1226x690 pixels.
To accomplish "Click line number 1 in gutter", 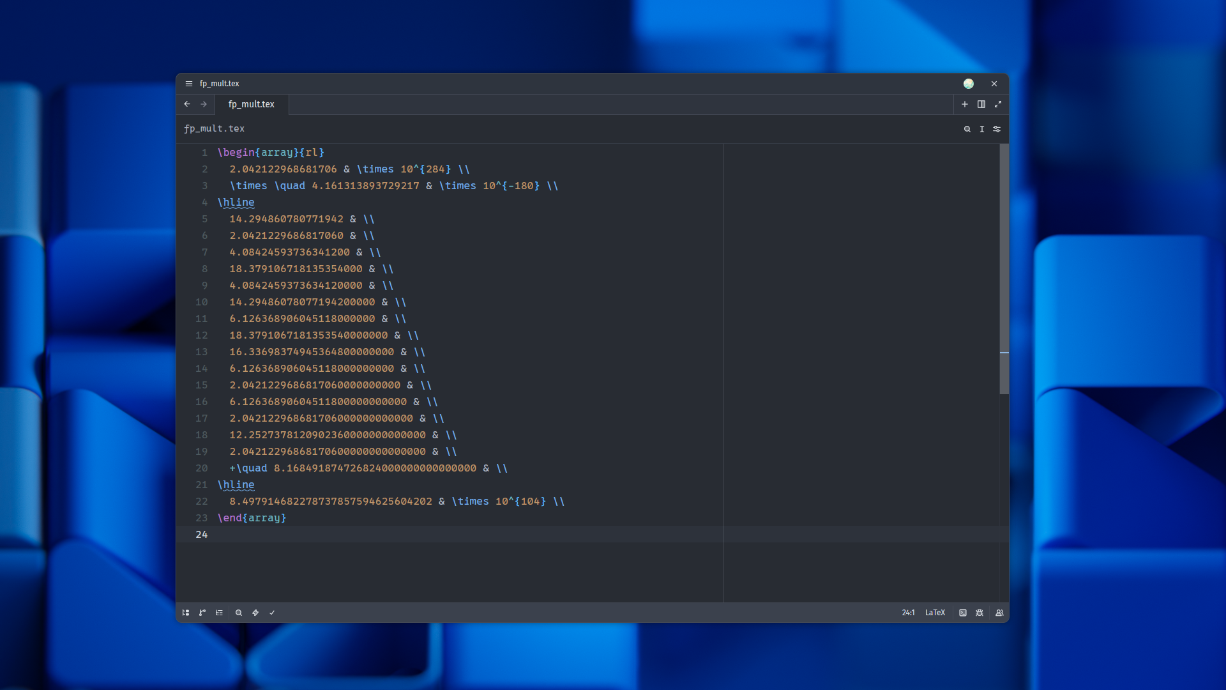I will click(x=204, y=153).
